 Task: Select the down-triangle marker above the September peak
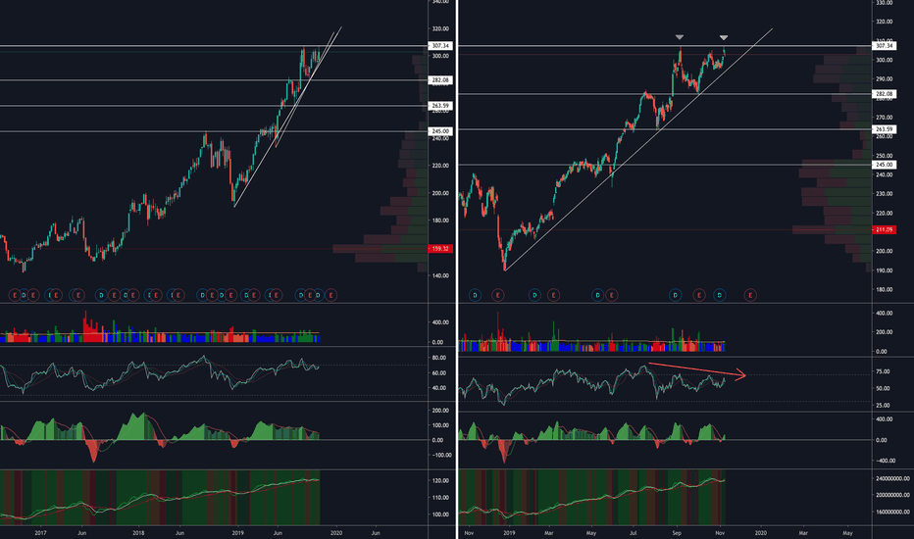click(x=680, y=37)
